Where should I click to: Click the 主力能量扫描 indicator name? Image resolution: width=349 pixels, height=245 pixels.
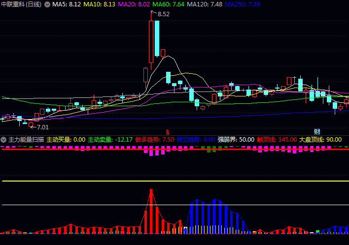[x=26, y=140]
